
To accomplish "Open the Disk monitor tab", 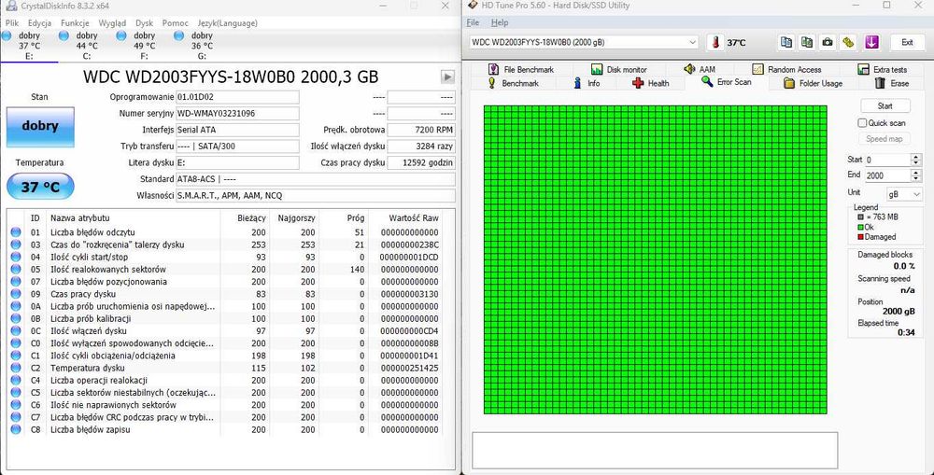I will tap(619, 70).
